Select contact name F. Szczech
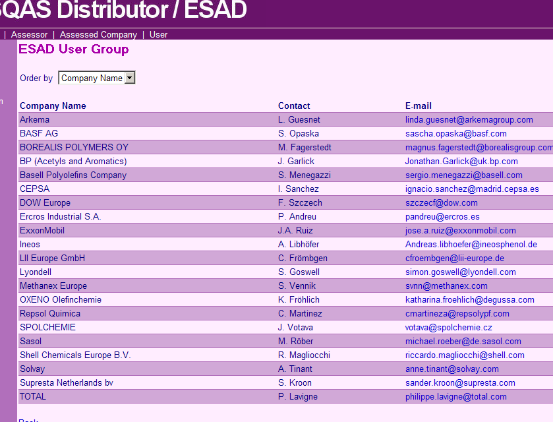Image resolution: width=553 pixels, height=422 pixels. (300, 202)
